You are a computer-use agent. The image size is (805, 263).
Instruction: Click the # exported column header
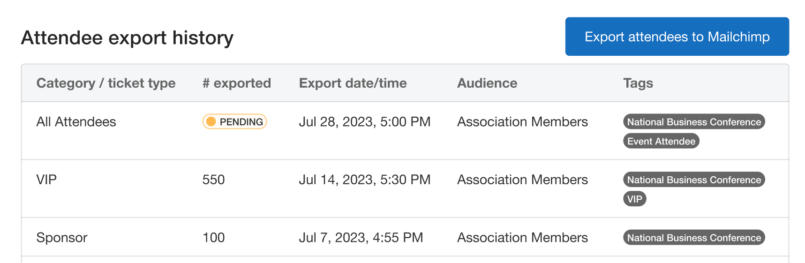coord(236,83)
